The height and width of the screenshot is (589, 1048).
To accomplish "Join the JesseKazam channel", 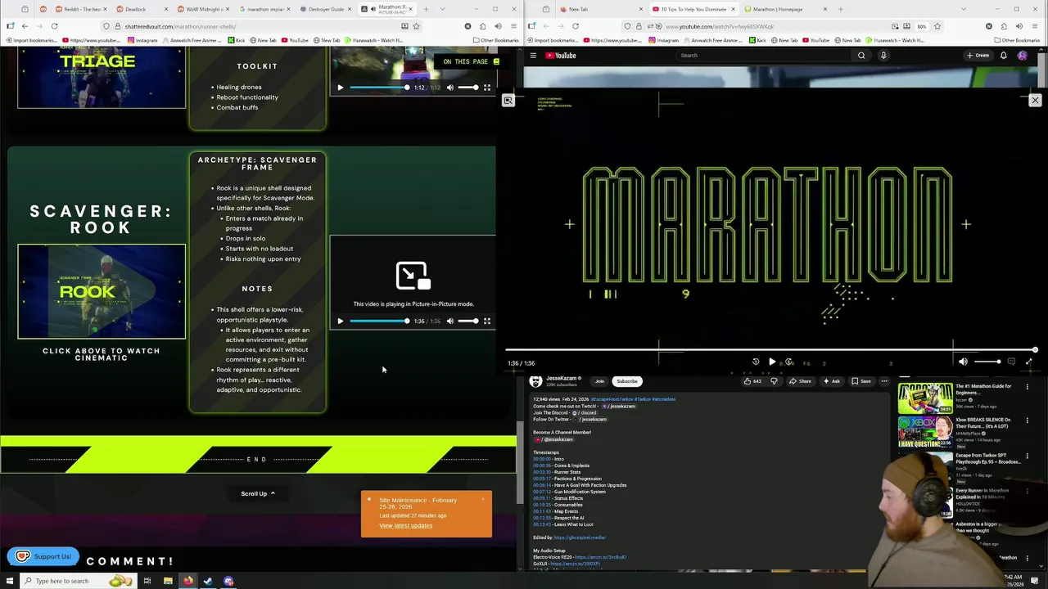I will click(599, 381).
